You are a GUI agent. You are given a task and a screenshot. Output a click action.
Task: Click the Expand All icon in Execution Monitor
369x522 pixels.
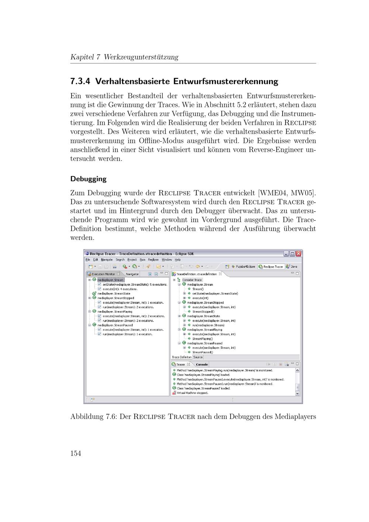point(150,274)
